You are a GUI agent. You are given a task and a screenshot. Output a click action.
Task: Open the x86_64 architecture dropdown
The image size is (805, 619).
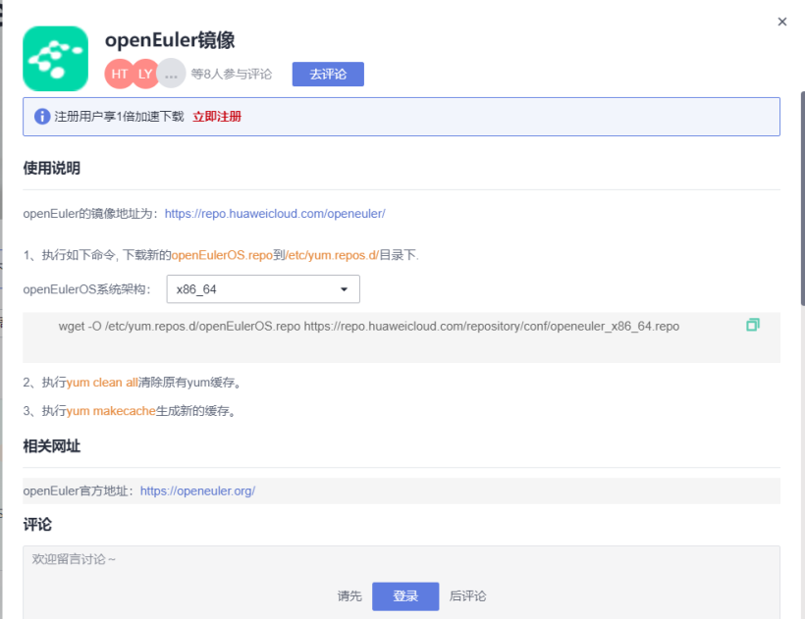click(x=263, y=289)
